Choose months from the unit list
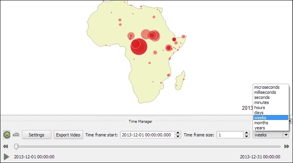The height and width of the screenshot is (163, 293). 271,123
